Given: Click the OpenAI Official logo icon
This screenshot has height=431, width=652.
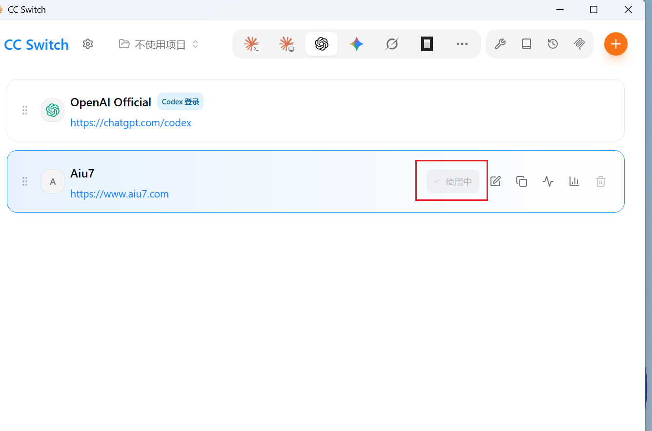Looking at the screenshot, I should point(53,110).
